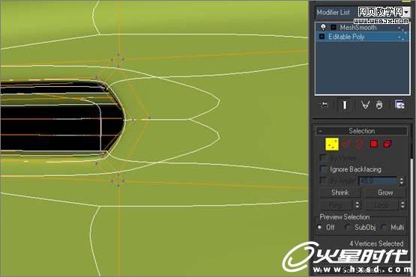Click the Shrink button
416x277 pixels.
pos(340,192)
